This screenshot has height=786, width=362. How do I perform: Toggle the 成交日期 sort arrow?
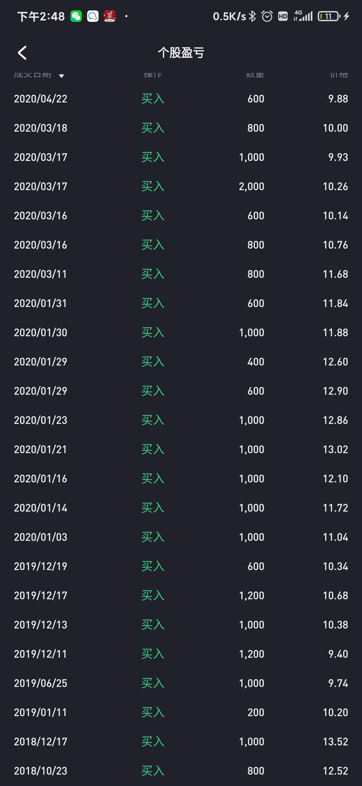(61, 76)
